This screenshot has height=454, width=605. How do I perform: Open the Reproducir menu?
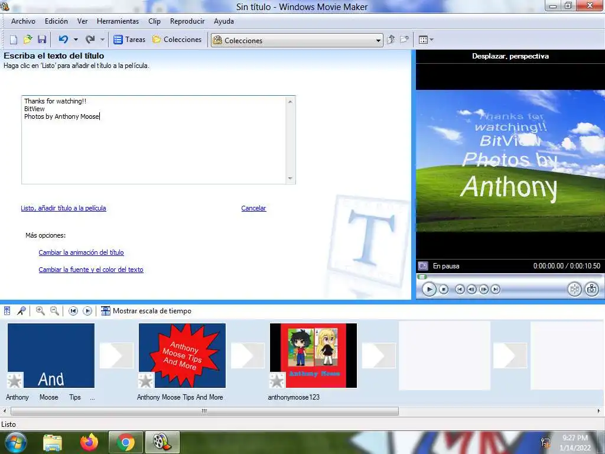coord(187,21)
